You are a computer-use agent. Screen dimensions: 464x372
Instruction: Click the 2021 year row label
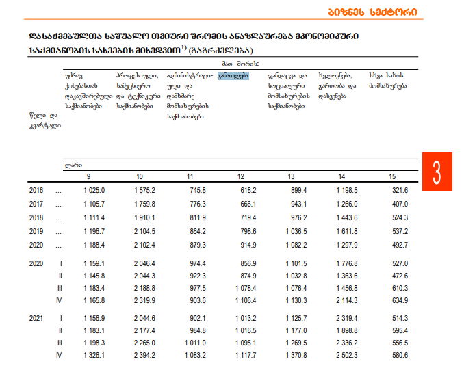point(36,318)
